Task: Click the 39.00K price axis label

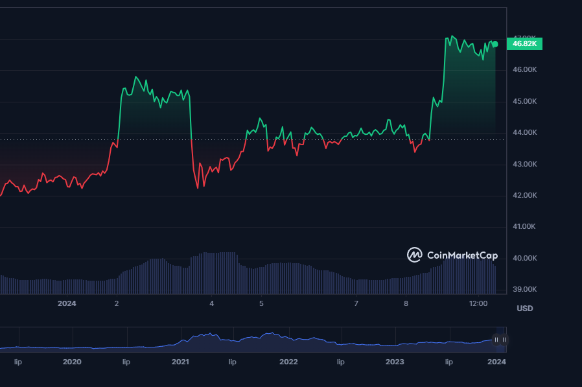Action: (x=525, y=289)
